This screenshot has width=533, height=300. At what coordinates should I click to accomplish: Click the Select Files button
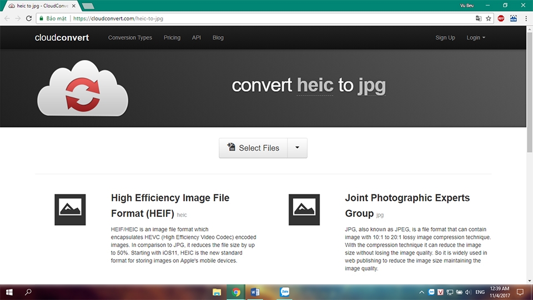(253, 148)
